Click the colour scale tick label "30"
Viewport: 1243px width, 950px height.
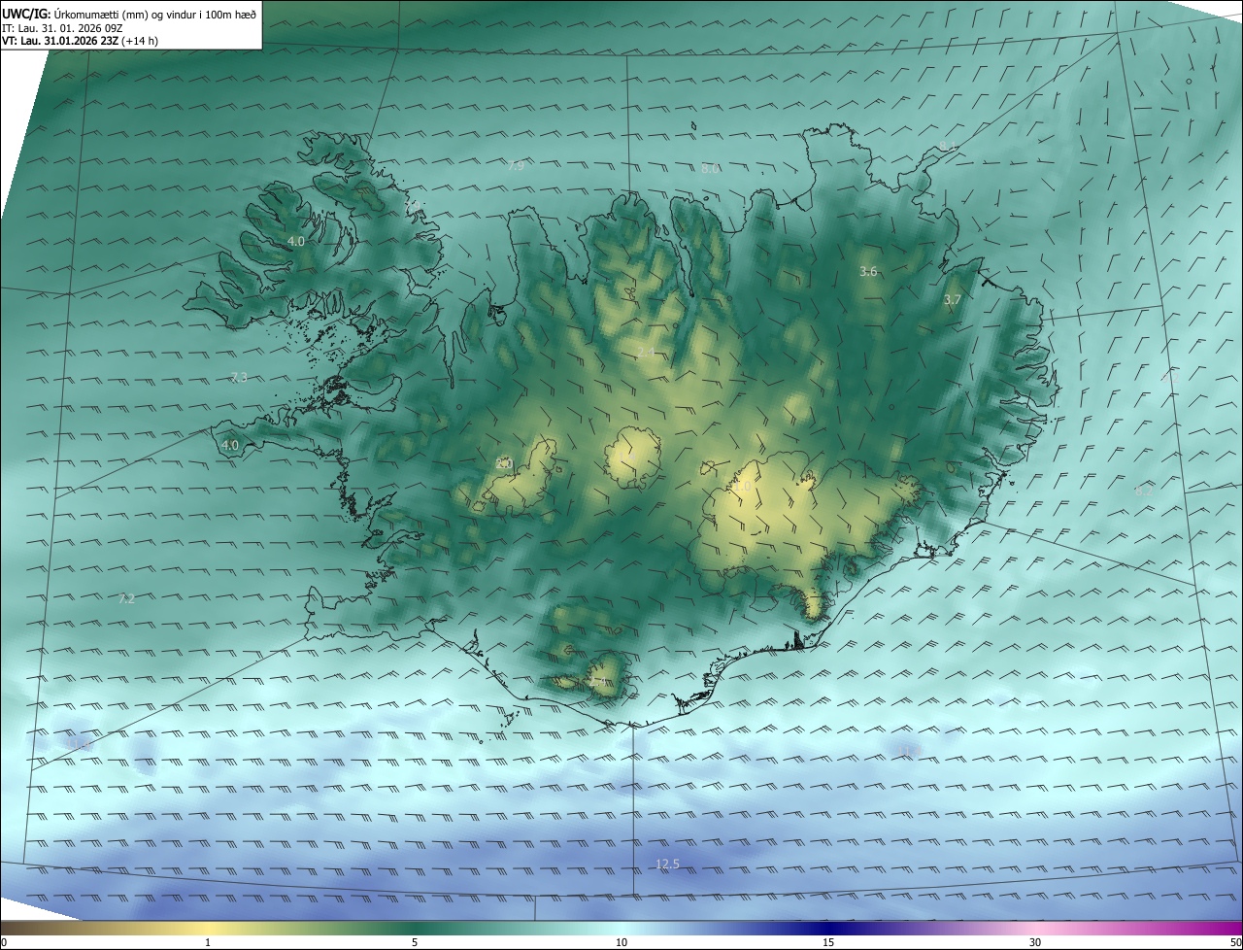[x=1035, y=942]
